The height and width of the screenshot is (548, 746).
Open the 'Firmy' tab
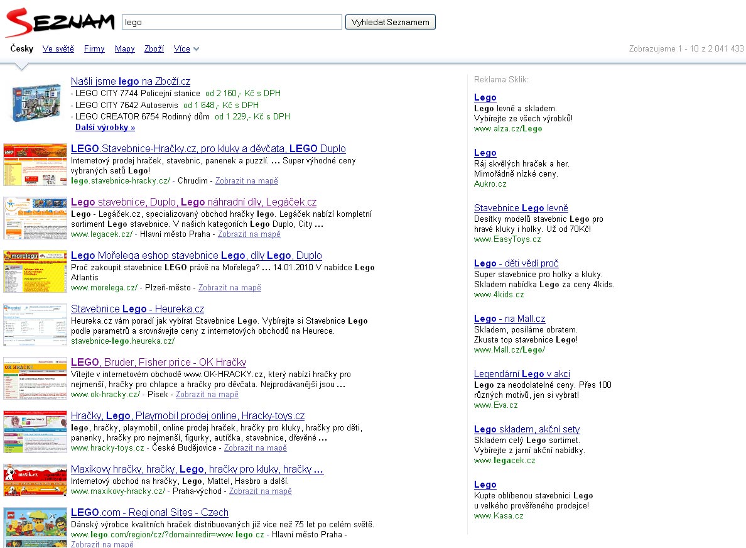click(x=94, y=48)
